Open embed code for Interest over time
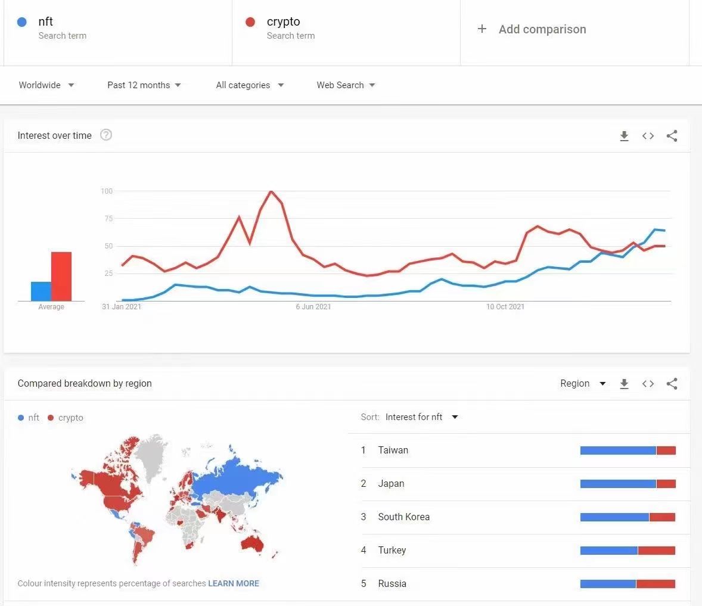Image resolution: width=702 pixels, height=606 pixels. 648,136
